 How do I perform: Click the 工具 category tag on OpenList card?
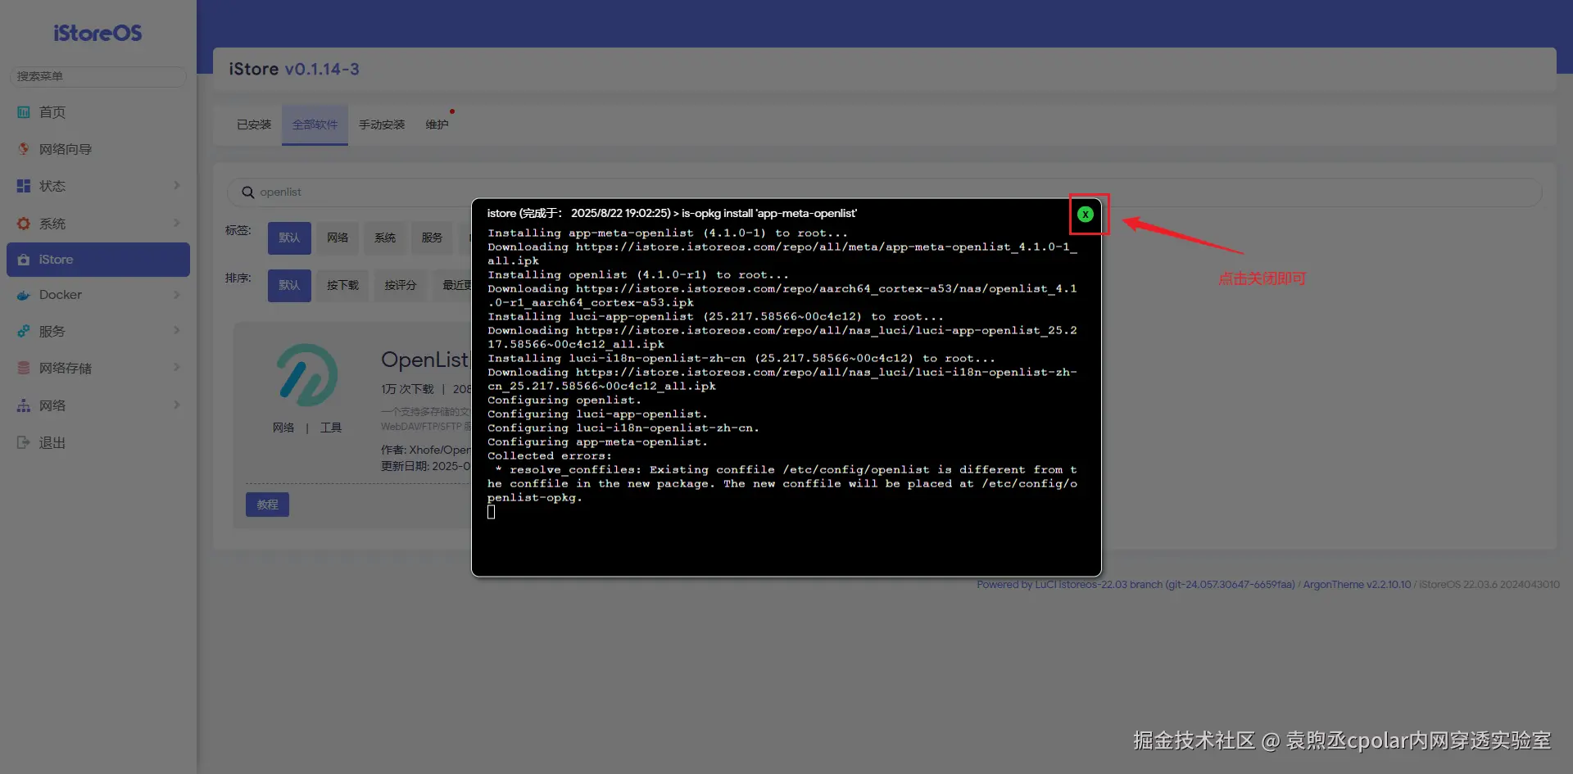(x=331, y=428)
